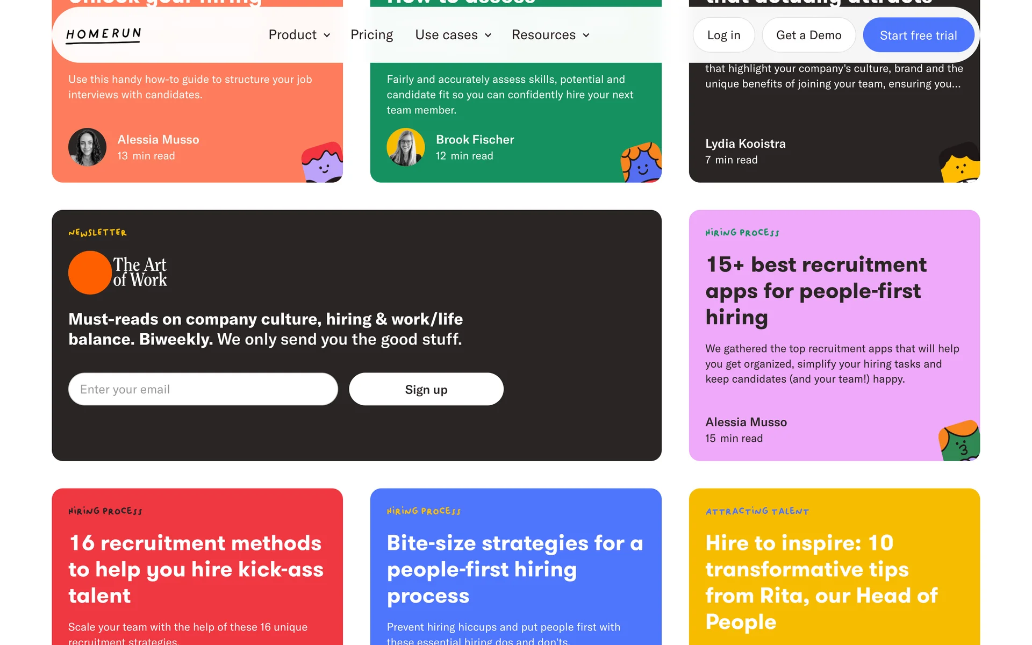Expand the Product dropdown menu
Screen dimensions: 1032x645
coord(299,35)
